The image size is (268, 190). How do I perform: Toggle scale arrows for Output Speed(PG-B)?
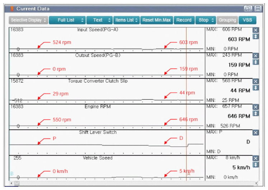coord(255,62)
